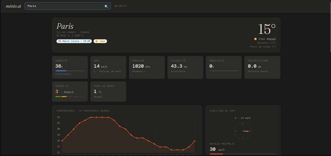Click the wind direction compass
This screenshot has width=331, height=156.
[243, 131]
